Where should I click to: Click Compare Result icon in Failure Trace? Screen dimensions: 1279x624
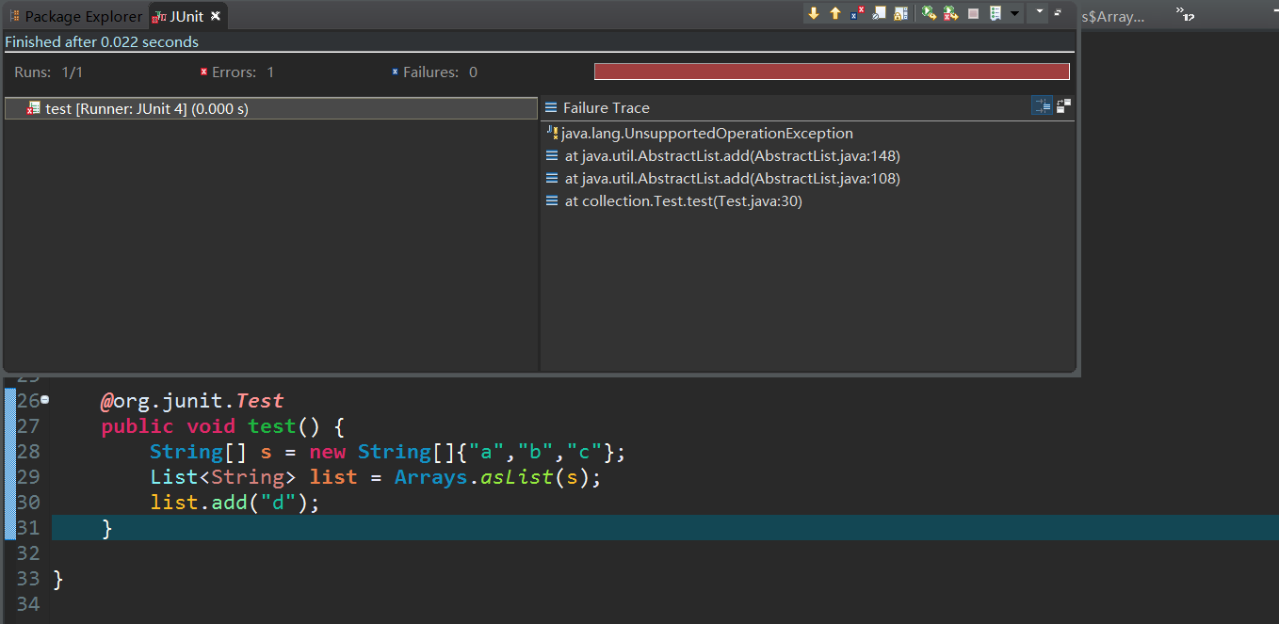point(1064,106)
